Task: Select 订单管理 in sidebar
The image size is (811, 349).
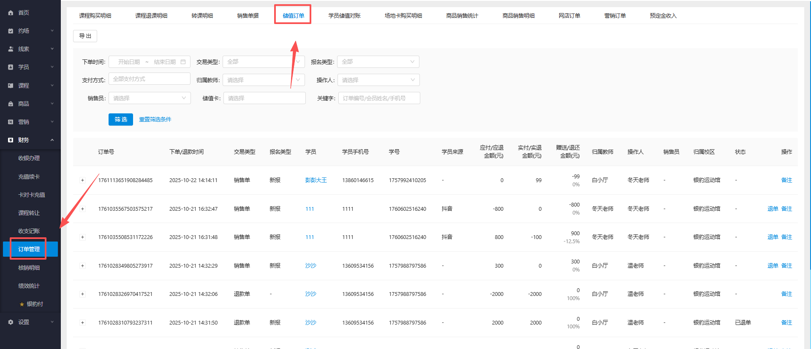Action: (x=30, y=249)
